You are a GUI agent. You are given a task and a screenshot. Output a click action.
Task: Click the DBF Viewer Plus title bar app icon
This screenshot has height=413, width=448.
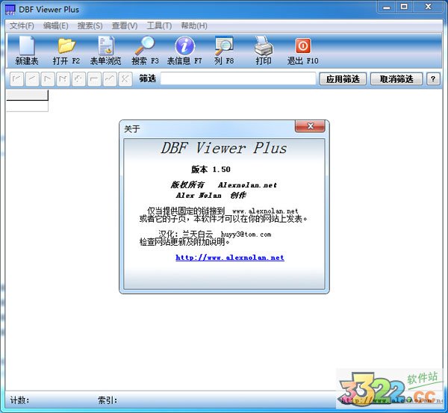[x=10, y=10]
